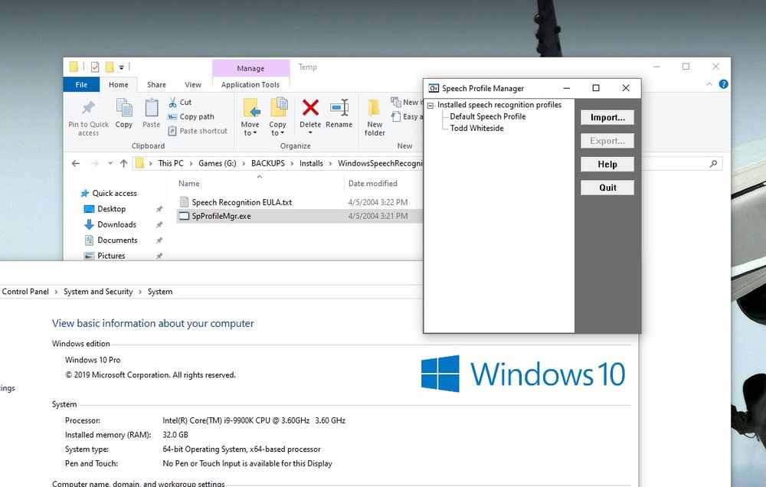Open the Delete dropdown arrow
This screenshot has width=766, height=487.
click(x=310, y=133)
